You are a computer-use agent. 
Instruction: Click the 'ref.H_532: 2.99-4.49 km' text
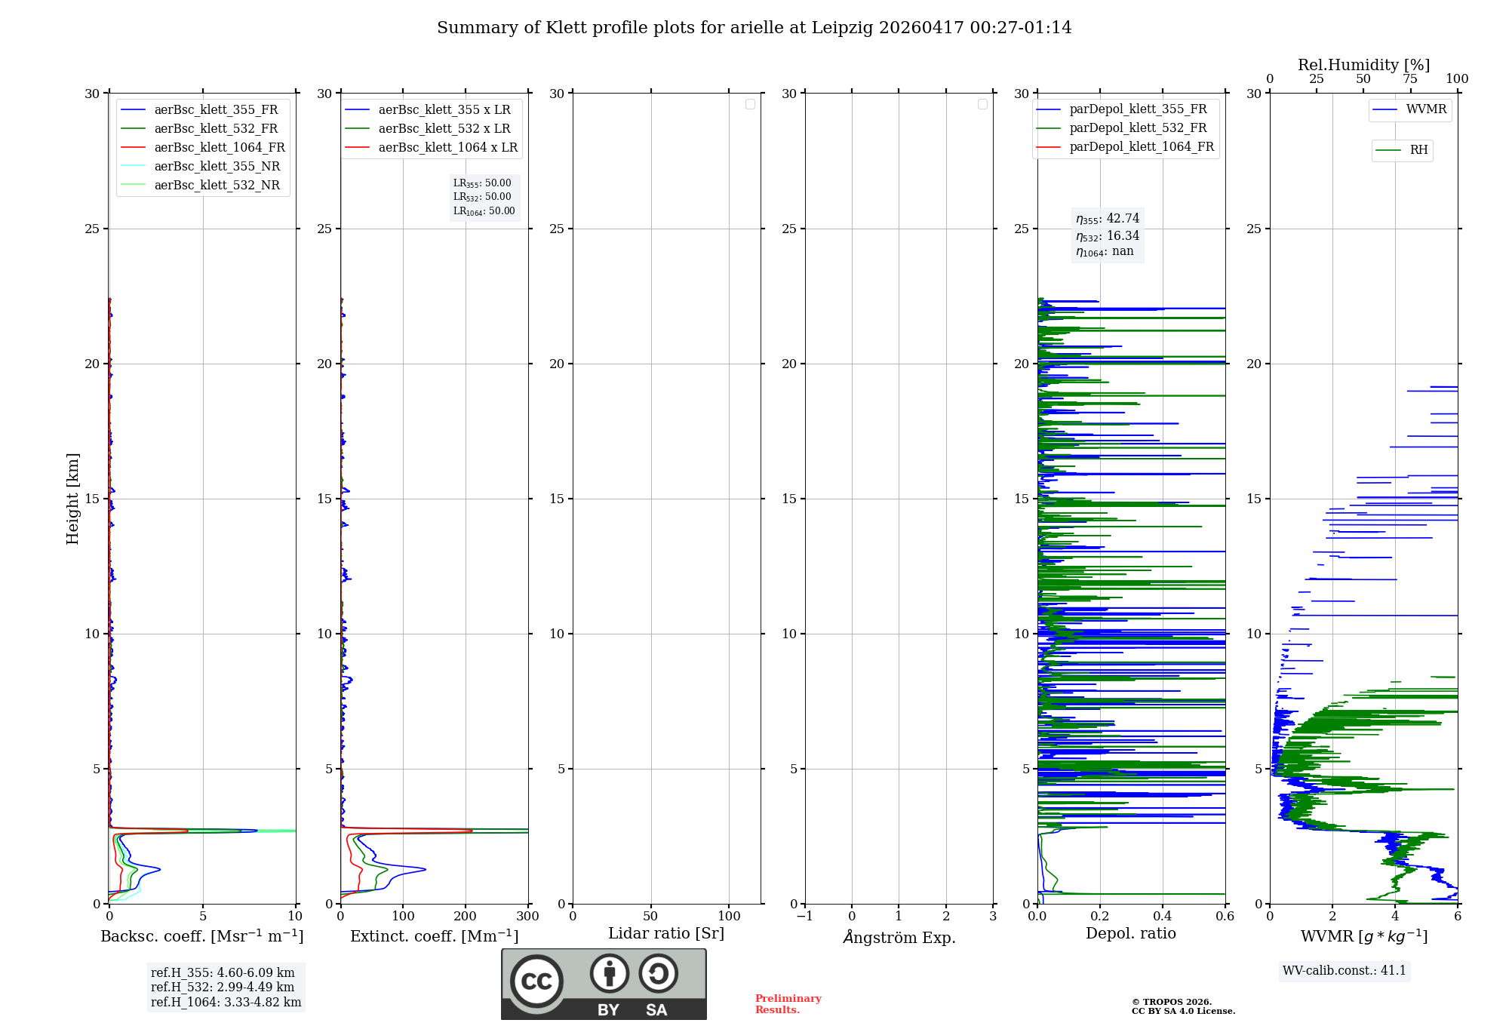coord(223,988)
